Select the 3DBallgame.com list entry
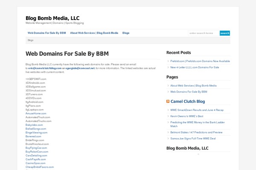 [35, 87]
